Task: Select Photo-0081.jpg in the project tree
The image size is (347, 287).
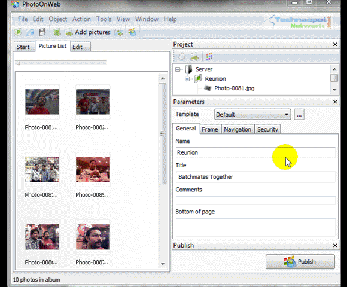Action: pyautogui.click(x=235, y=88)
